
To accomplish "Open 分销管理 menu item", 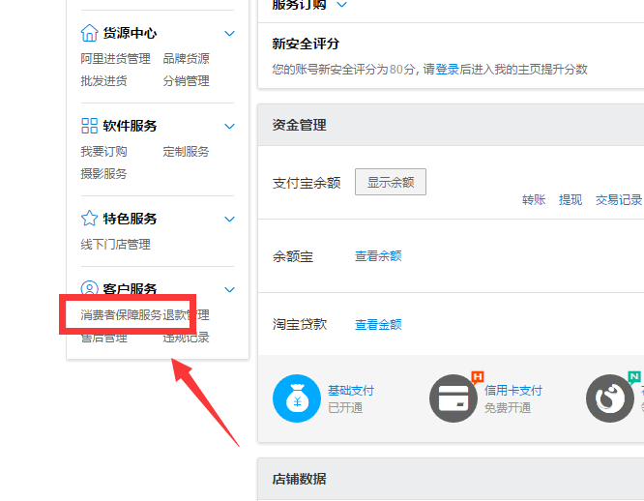I will (186, 81).
